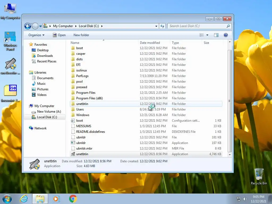Screen dimensions: 272x204
Task: Open the Organize dropdown menu
Action: pos(36,35)
